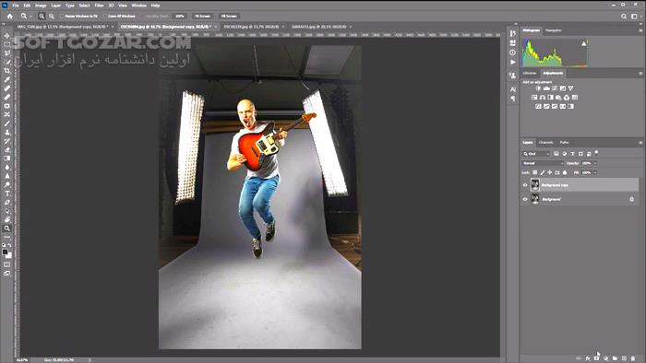Select the Gradient tool

coord(7,158)
